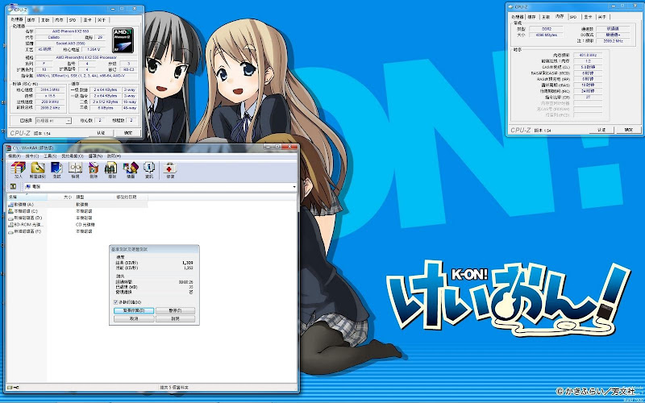Click the Repair first-aid icon in WinRAR toolbar
Viewport: 645px width, 403px height.
(169, 170)
